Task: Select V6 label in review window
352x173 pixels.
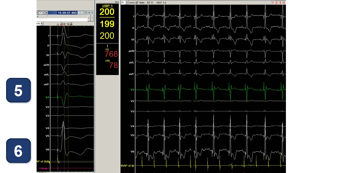Action: click(47, 149)
